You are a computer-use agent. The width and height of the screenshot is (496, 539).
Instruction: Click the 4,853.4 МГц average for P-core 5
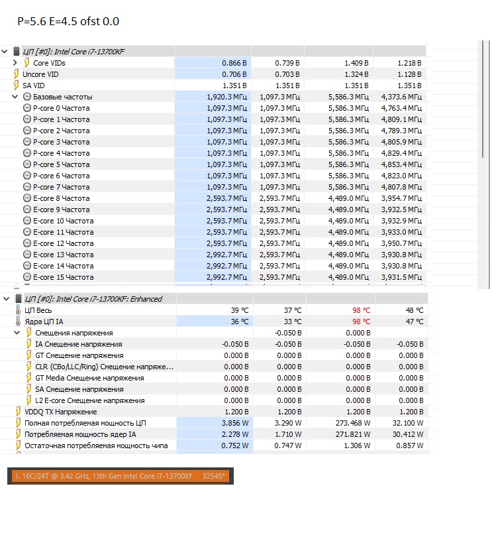tap(401, 164)
